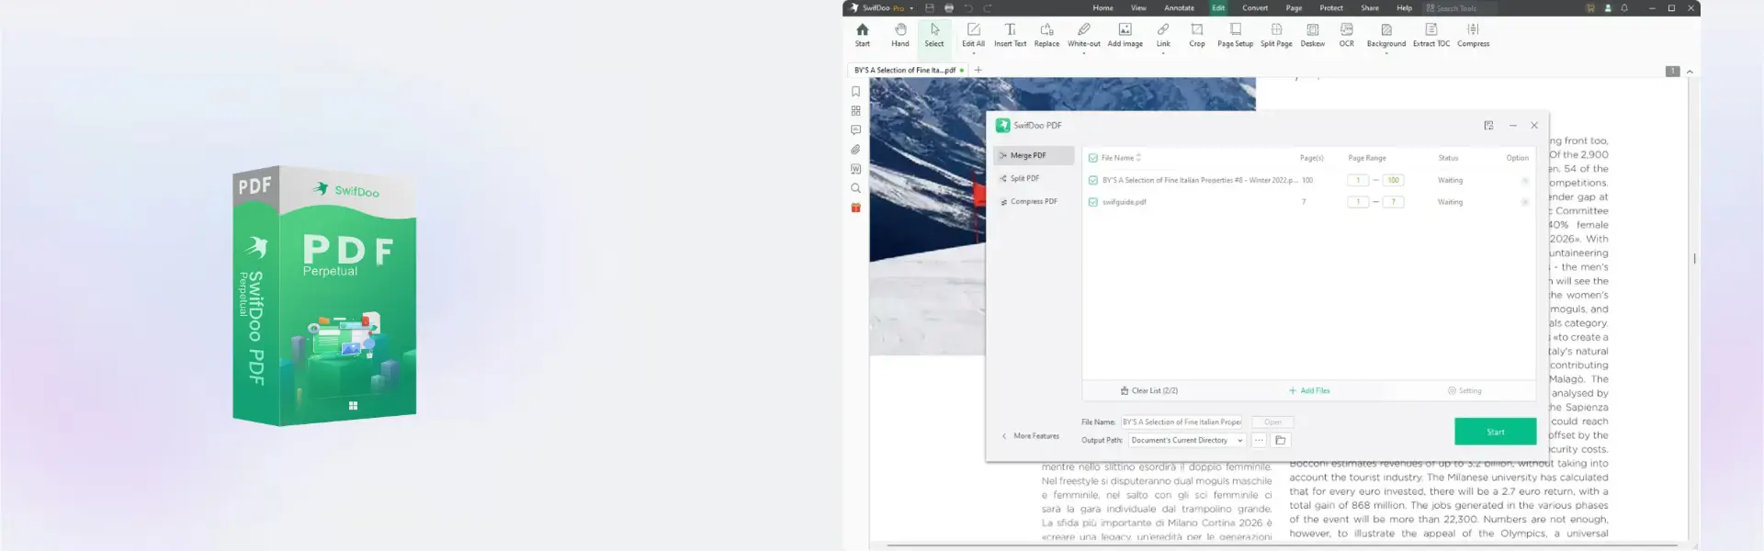Select the Link tool
The height and width of the screenshot is (551, 1764).
pyautogui.click(x=1163, y=35)
